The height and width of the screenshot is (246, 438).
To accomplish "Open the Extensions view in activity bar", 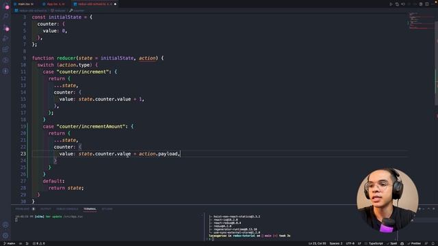I will coord(5,49).
